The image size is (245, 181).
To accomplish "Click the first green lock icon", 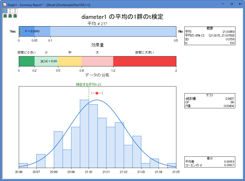I will tap(5, 16).
